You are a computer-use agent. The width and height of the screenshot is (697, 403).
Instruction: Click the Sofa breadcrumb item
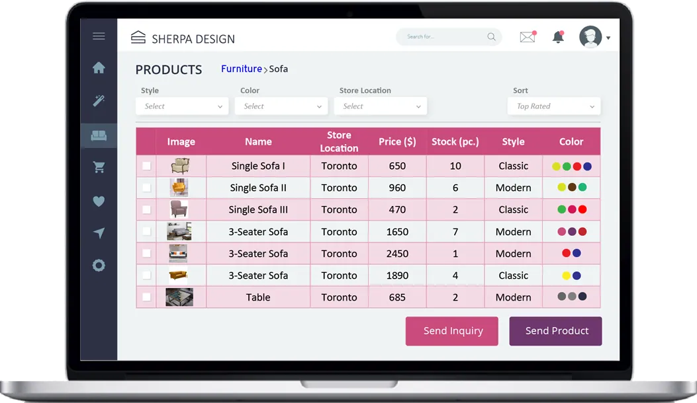(278, 69)
